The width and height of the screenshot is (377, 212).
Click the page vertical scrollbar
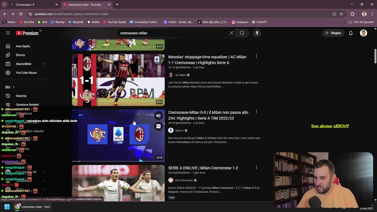pos(375,56)
